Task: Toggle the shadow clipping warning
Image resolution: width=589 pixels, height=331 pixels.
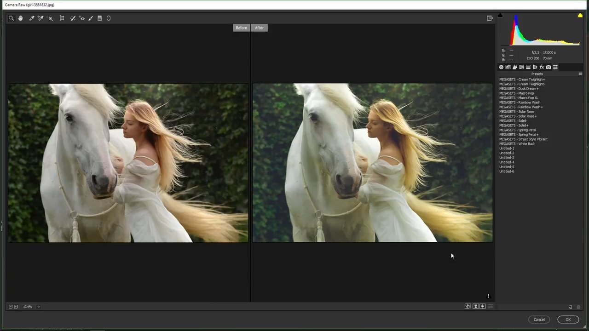Action: (500, 16)
